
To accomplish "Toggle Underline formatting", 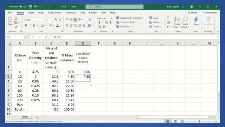I will [x=34, y=25].
